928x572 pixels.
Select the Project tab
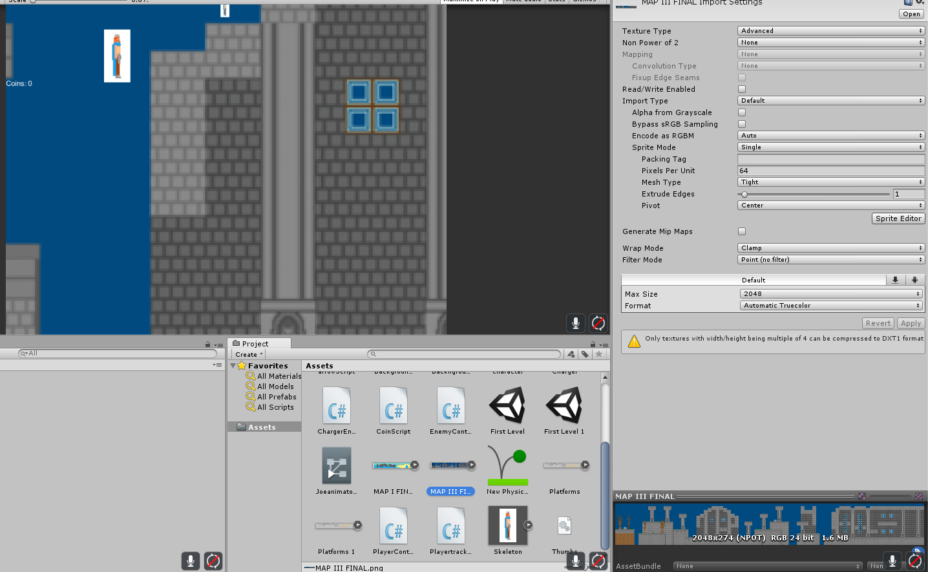(x=260, y=344)
